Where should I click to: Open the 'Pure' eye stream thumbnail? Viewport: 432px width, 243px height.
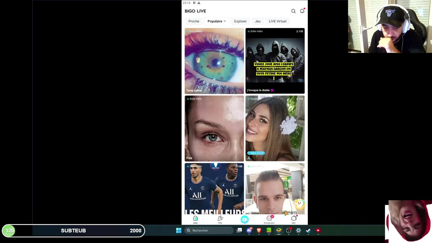(214, 128)
